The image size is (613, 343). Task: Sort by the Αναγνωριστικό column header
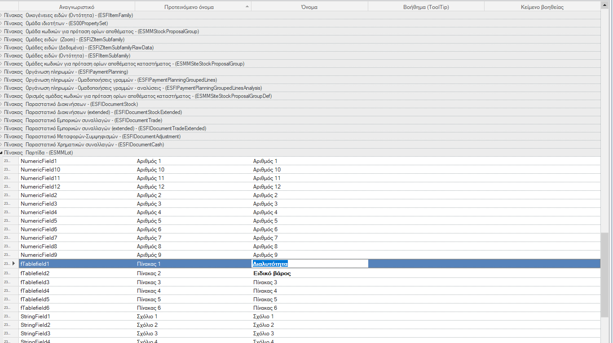[76, 7]
